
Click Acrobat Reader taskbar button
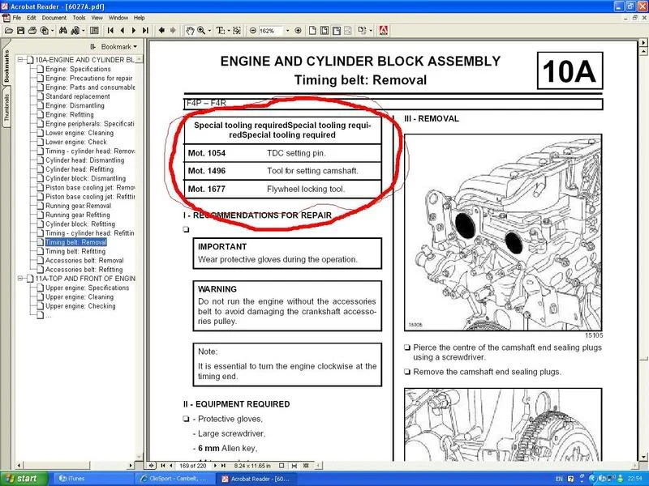[257, 479]
